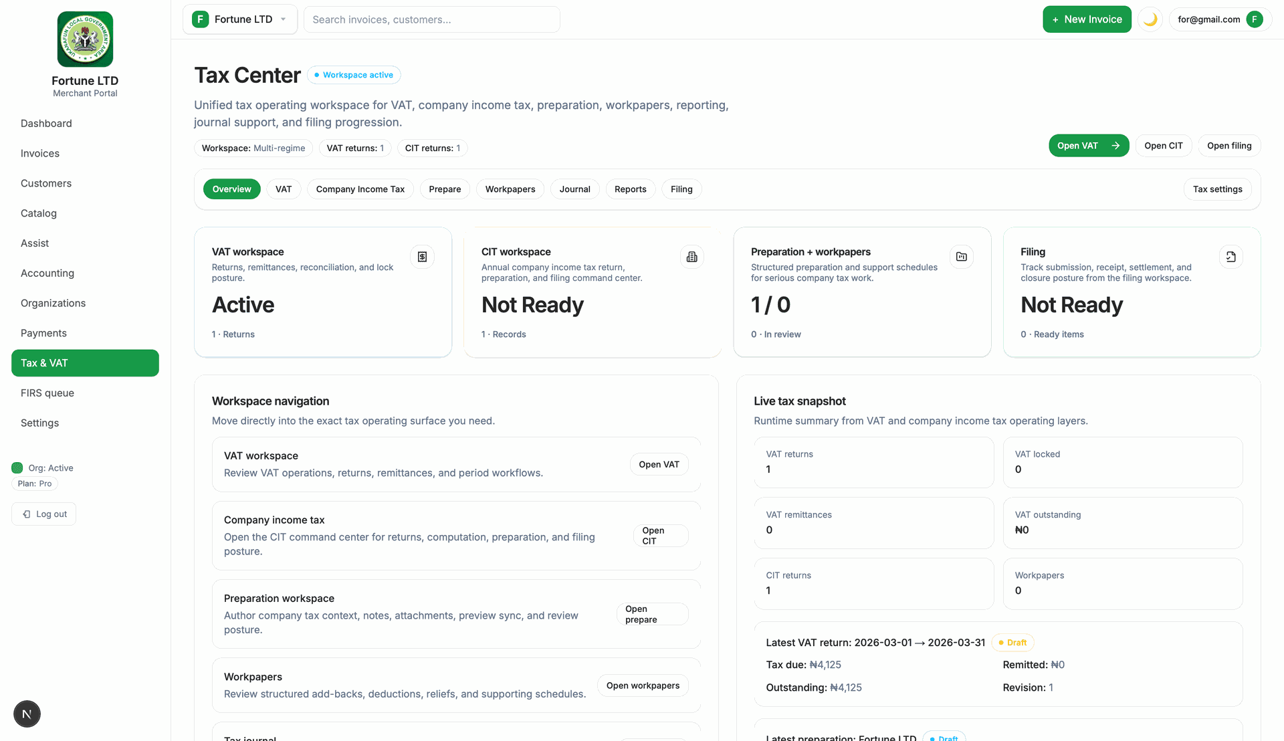Click the Log out button

click(44, 514)
